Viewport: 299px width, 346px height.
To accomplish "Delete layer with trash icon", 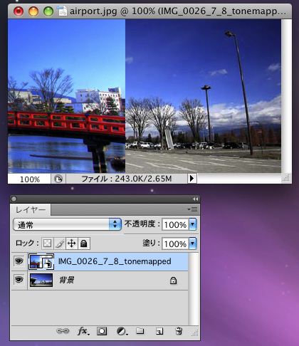I will [x=179, y=331].
